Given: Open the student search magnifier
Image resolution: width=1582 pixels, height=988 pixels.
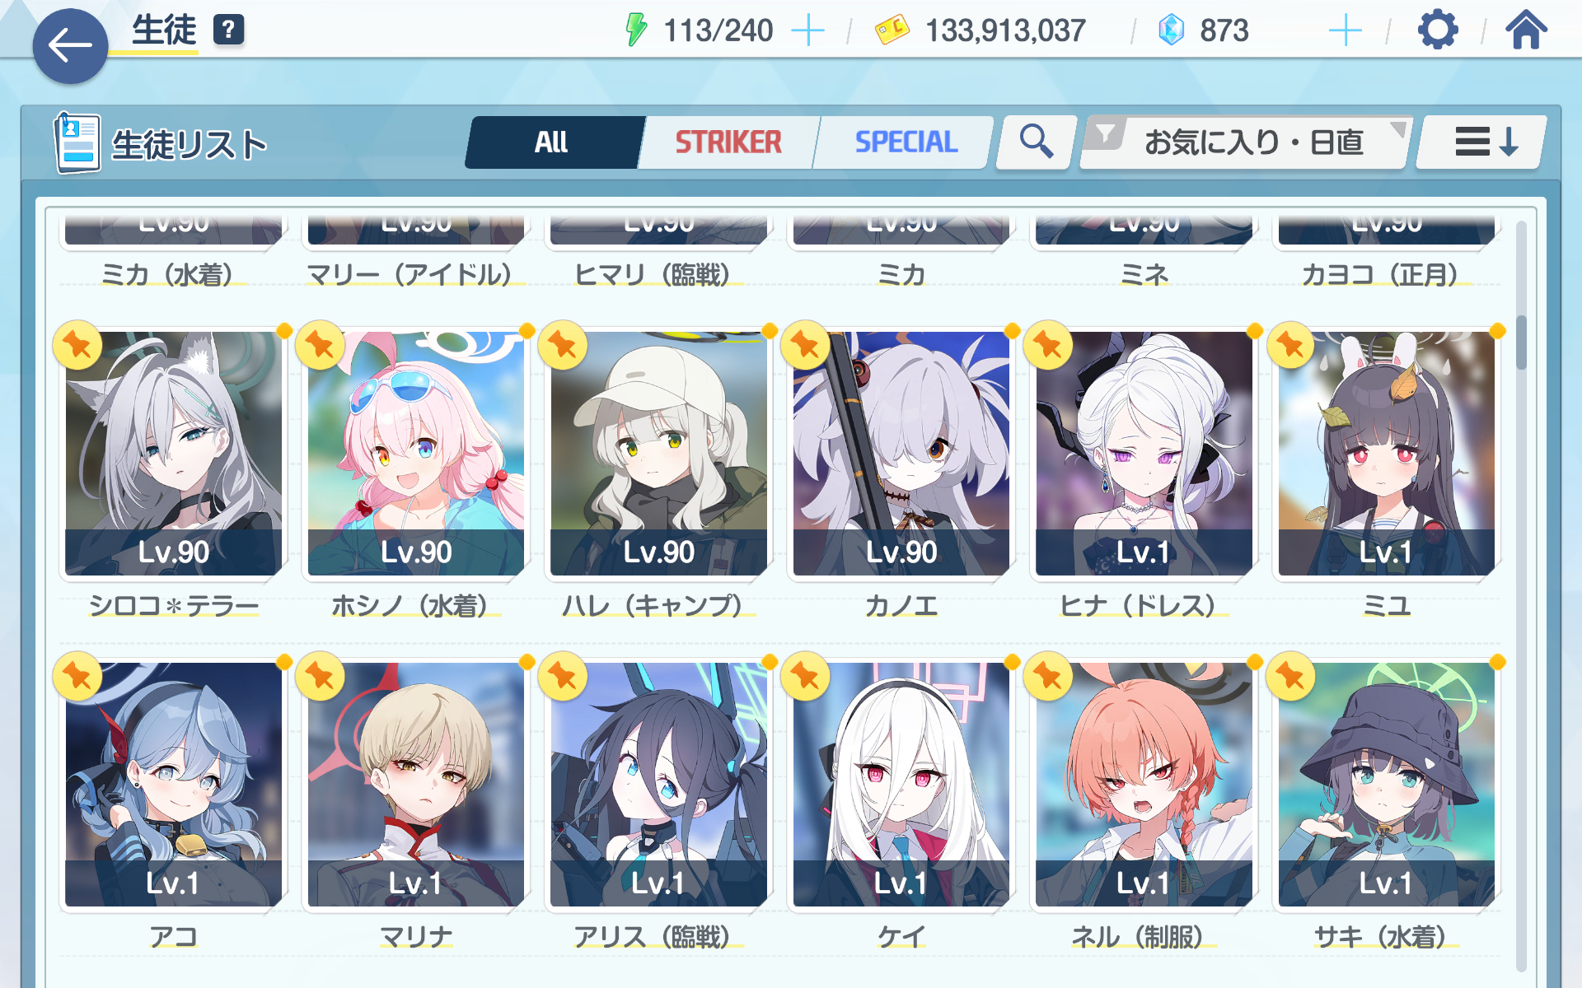Looking at the screenshot, I should coord(1036,142).
